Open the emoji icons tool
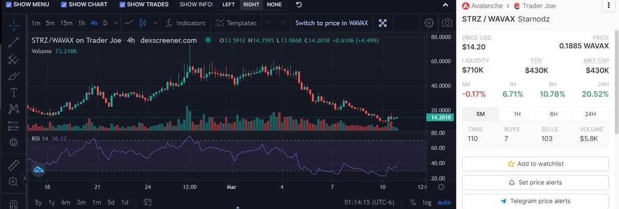 tap(13, 142)
